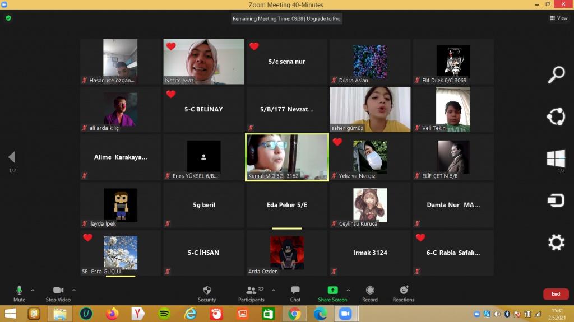Open Spotify from the taskbar
574x322 pixels.
164,314
